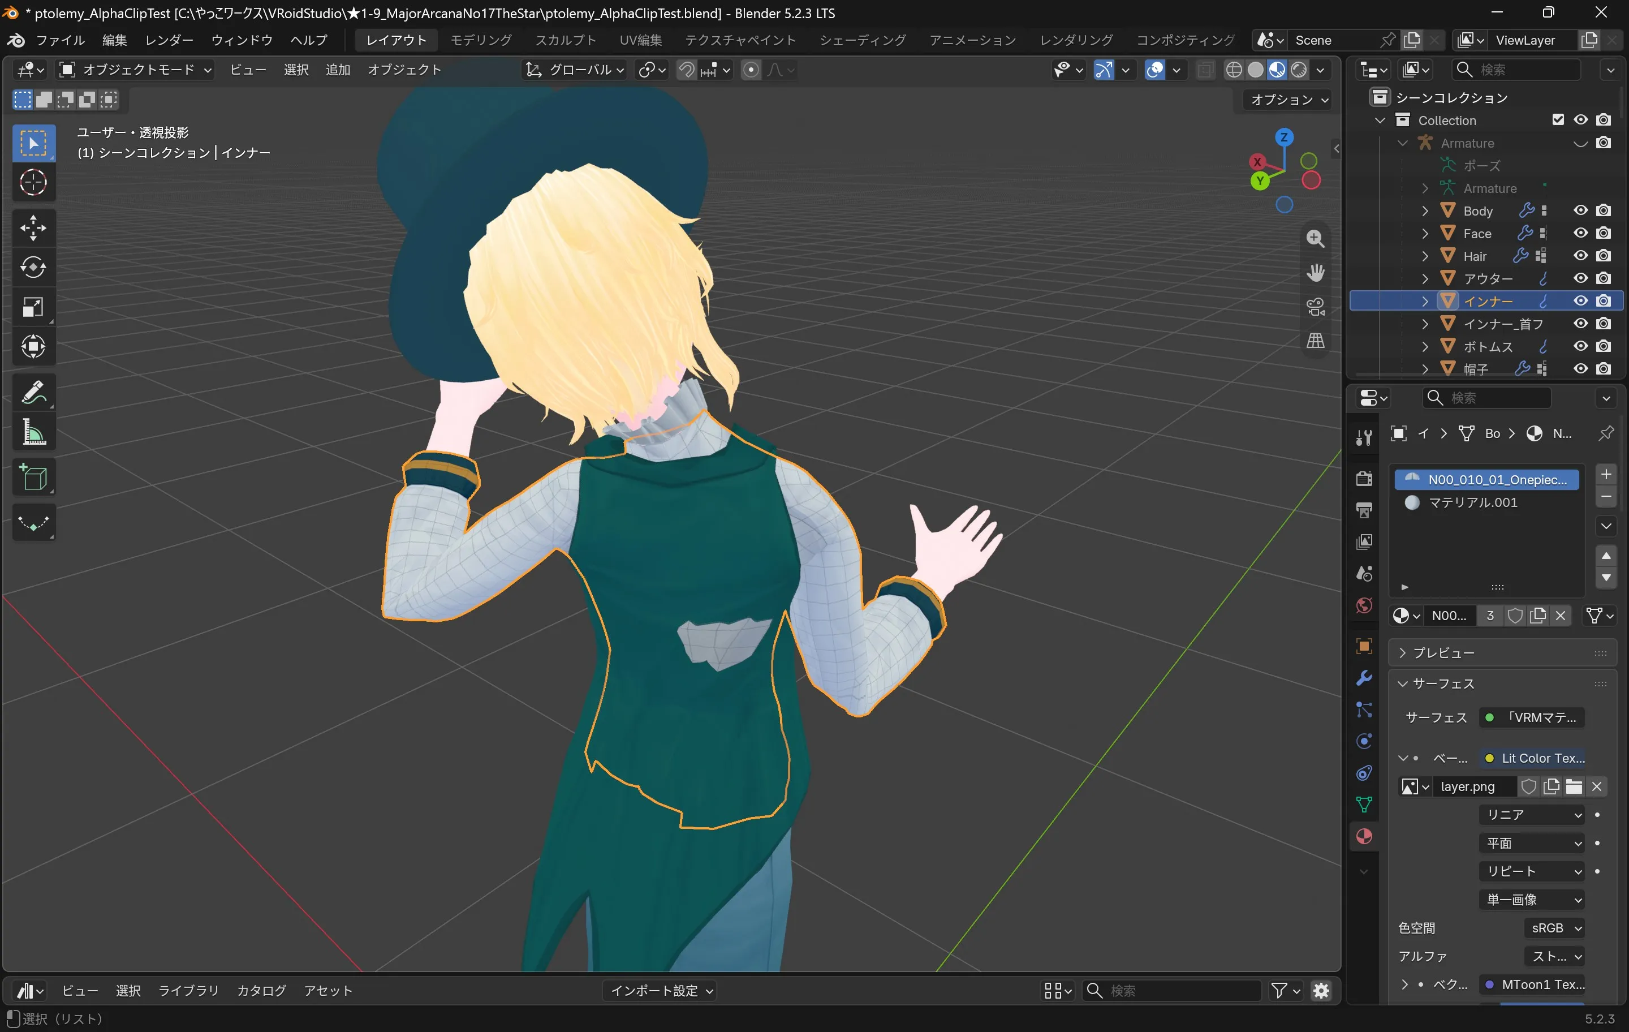This screenshot has height=1032, width=1629.
Task: Select the 3D Cursor tool
Action: point(33,182)
